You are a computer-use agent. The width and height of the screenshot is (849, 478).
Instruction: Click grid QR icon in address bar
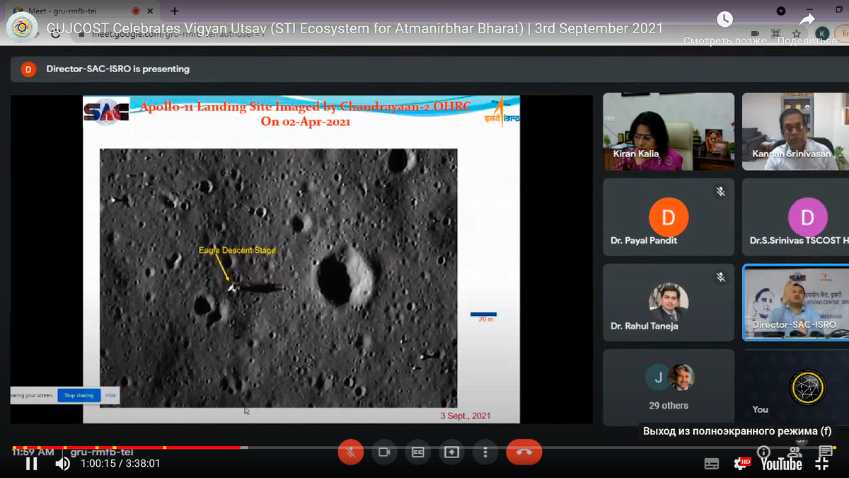tap(775, 33)
